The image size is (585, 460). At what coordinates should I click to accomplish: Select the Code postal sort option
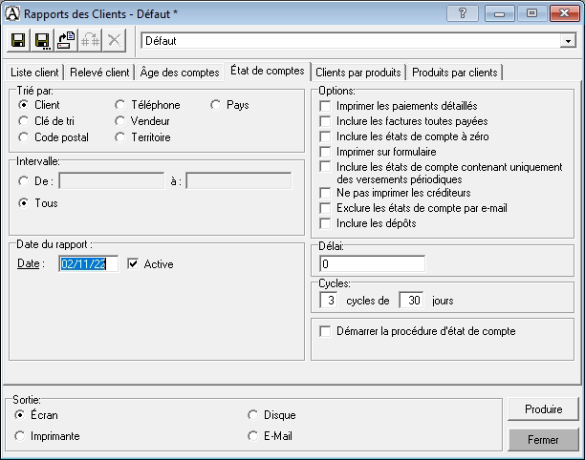tap(25, 137)
